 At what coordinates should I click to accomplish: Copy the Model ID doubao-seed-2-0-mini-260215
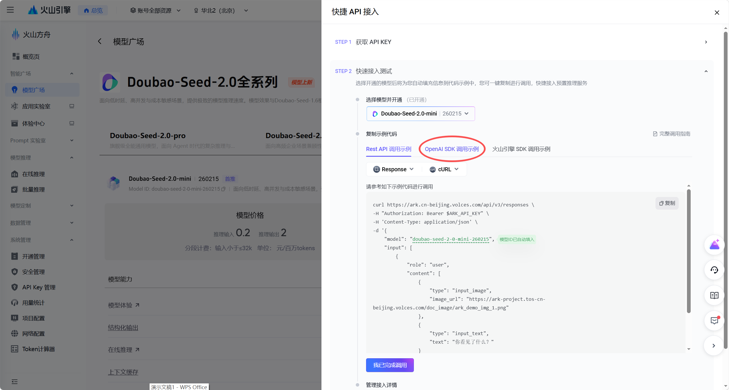coord(223,189)
